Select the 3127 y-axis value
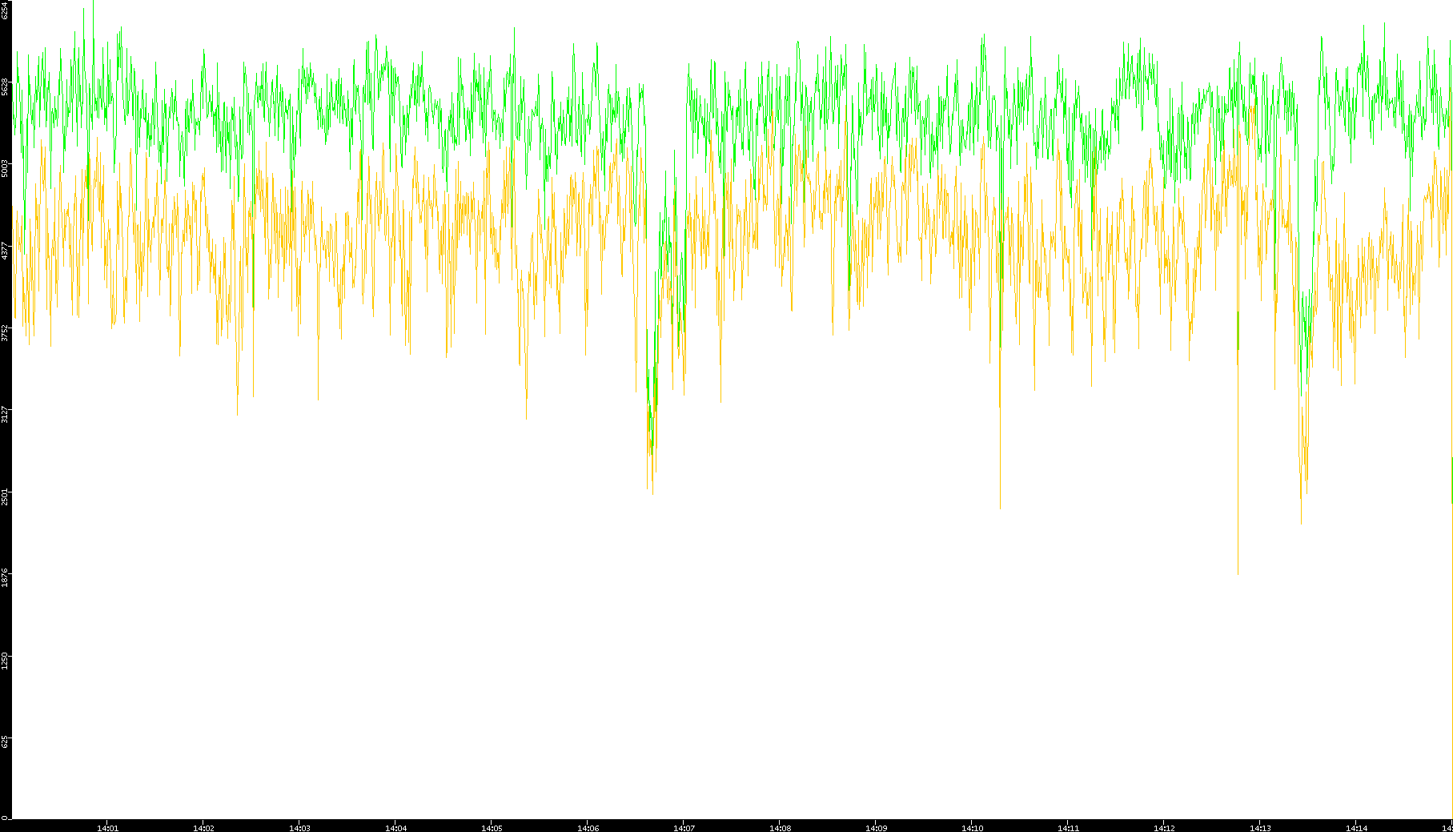Image resolution: width=1453 pixels, height=832 pixels. [5, 415]
